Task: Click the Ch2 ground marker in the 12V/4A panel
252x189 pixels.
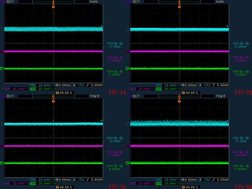Action: point(128,124)
